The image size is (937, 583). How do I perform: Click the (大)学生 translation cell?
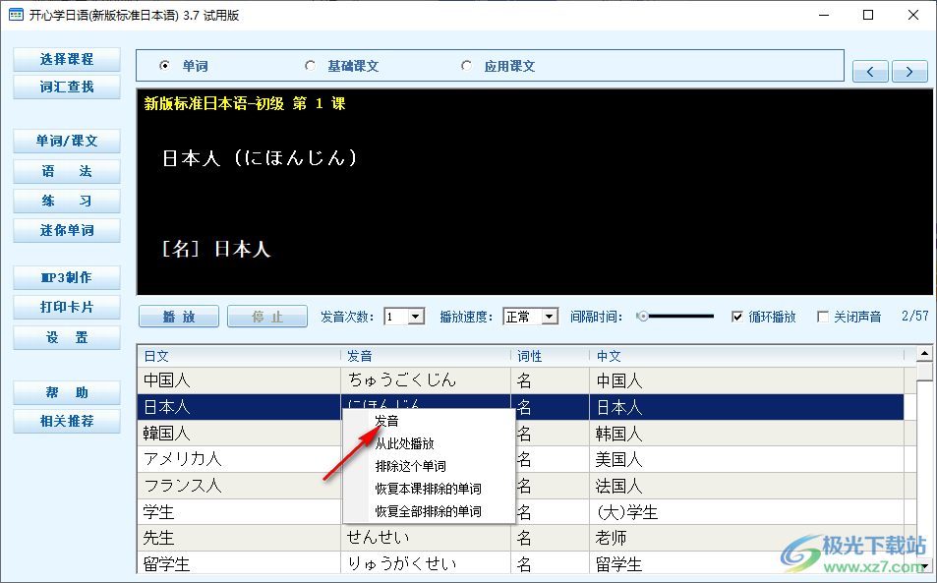tap(747, 512)
